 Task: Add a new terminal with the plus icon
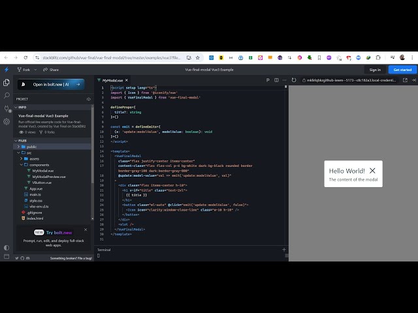[x=283, y=250]
